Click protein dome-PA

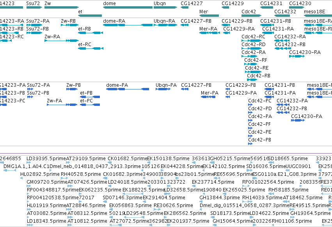click(128, 89)
